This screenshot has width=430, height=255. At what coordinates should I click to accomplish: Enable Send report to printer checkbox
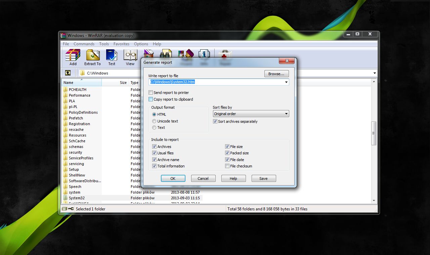tap(151, 93)
